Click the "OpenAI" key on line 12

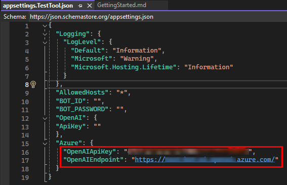tap(71, 118)
